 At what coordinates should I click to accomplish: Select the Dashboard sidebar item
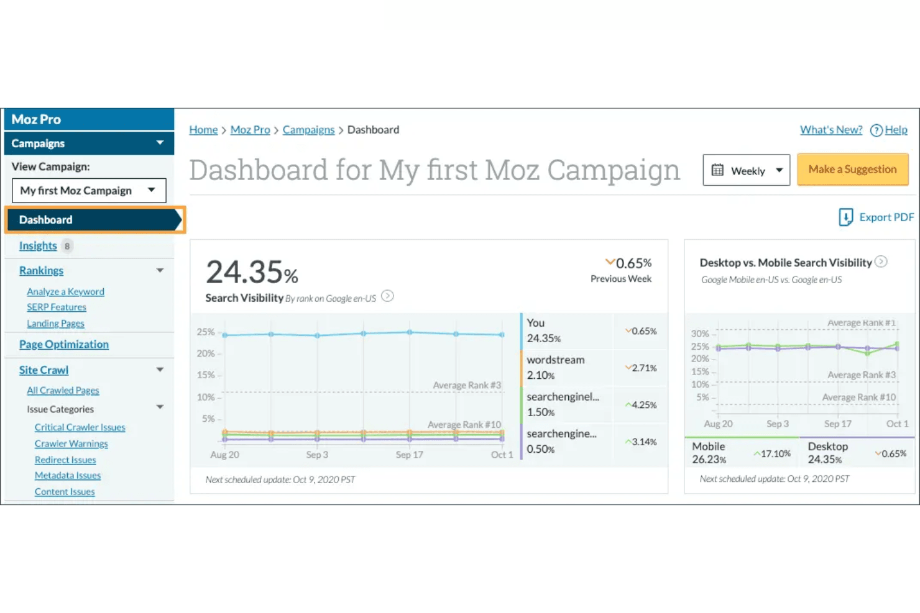(93, 220)
